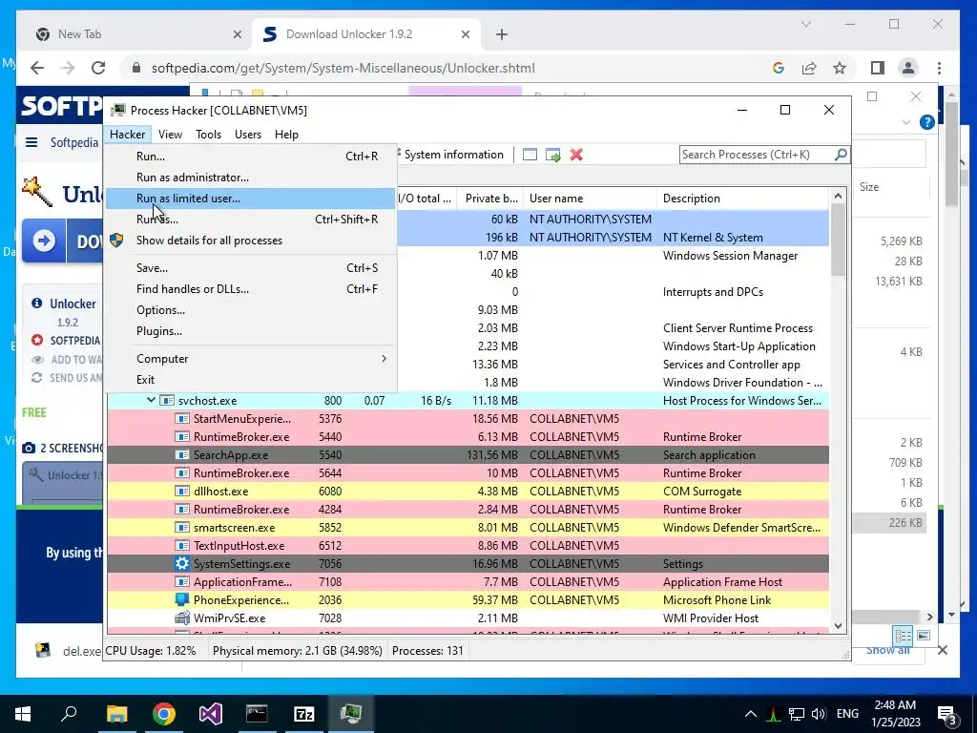Open the Windows notification center
Screen dimensions: 977x733
pos(947,714)
